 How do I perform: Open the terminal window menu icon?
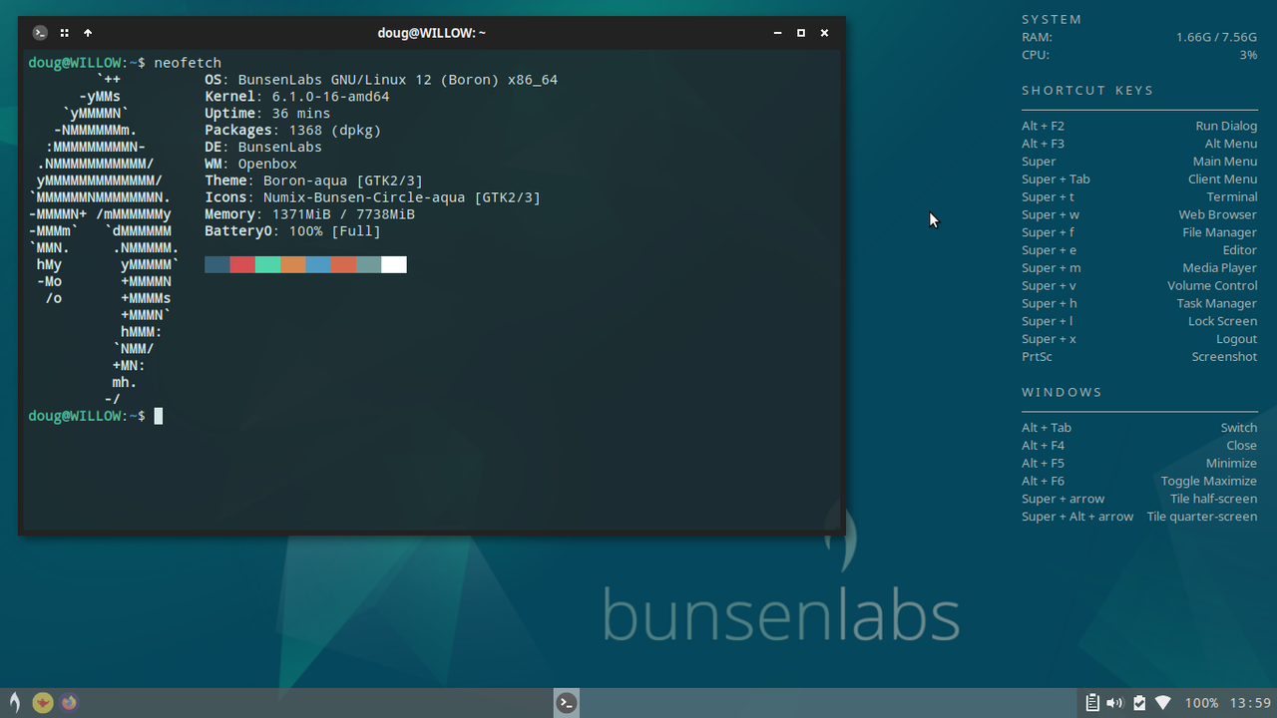click(x=40, y=33)
